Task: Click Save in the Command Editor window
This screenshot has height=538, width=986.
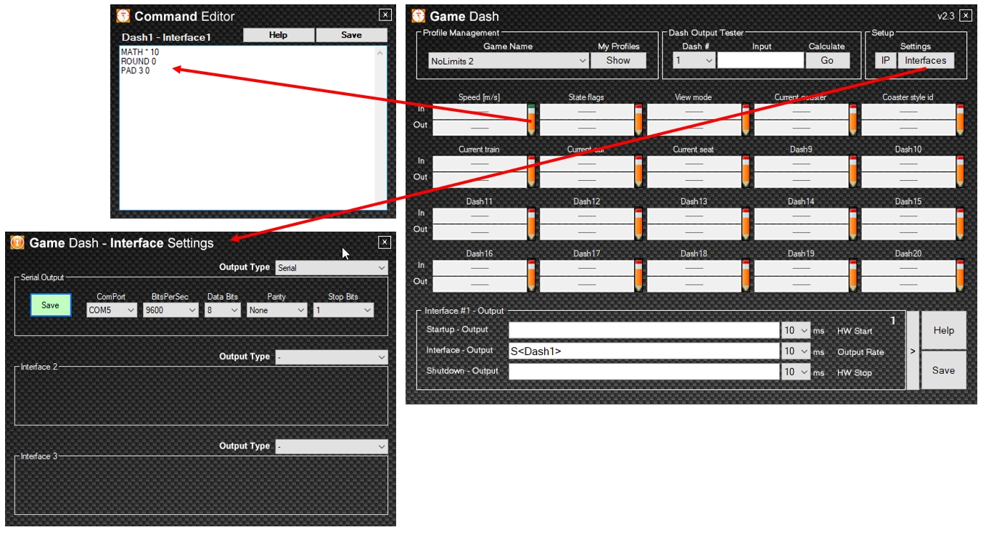Action: 351,35
